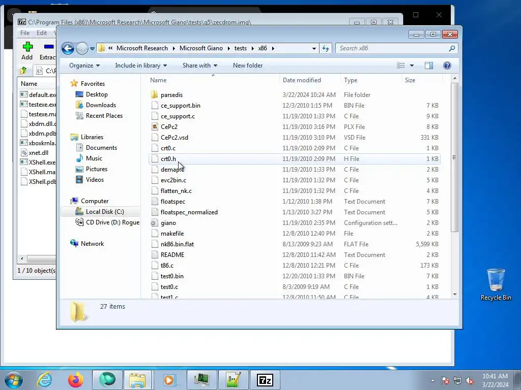Open the Include in library menu
Screen dimensions: 521x390
click(x=141, y=66)
